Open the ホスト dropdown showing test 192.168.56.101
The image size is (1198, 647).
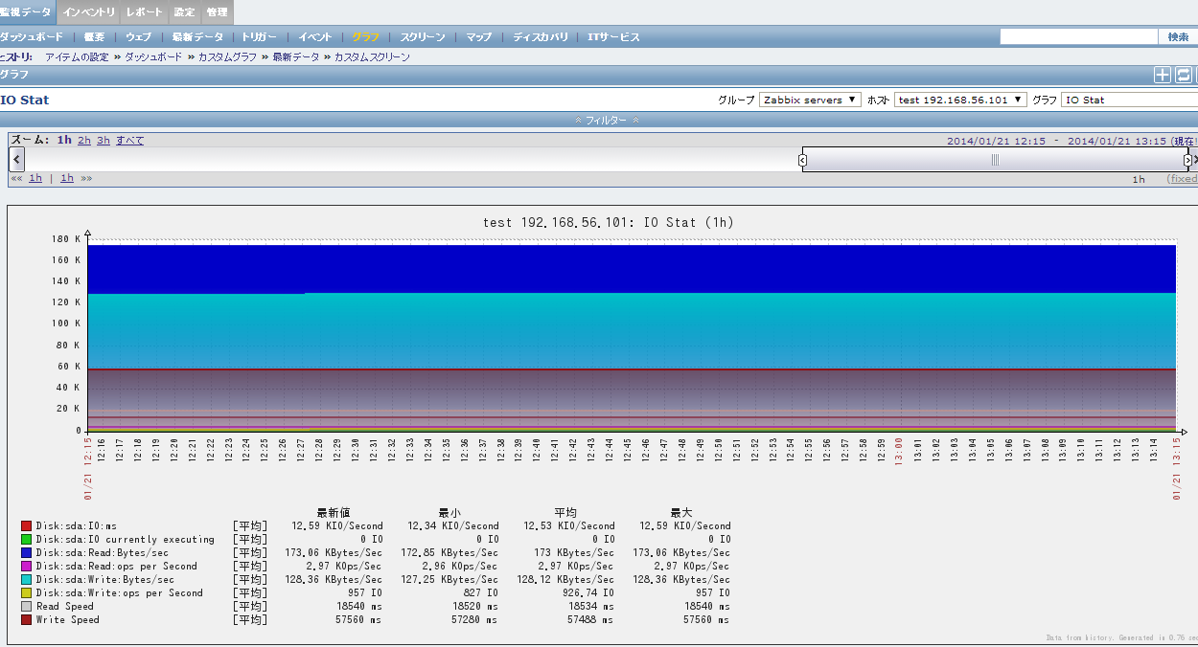[x=960, y=100]
